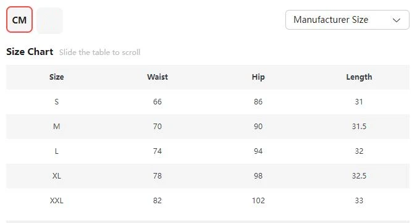
Task: Click the Waist column header
Action: point(158,77)
